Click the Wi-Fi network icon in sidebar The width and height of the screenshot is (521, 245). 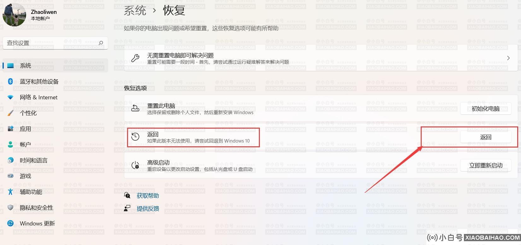pyautogui.click(x=10, y=97)
